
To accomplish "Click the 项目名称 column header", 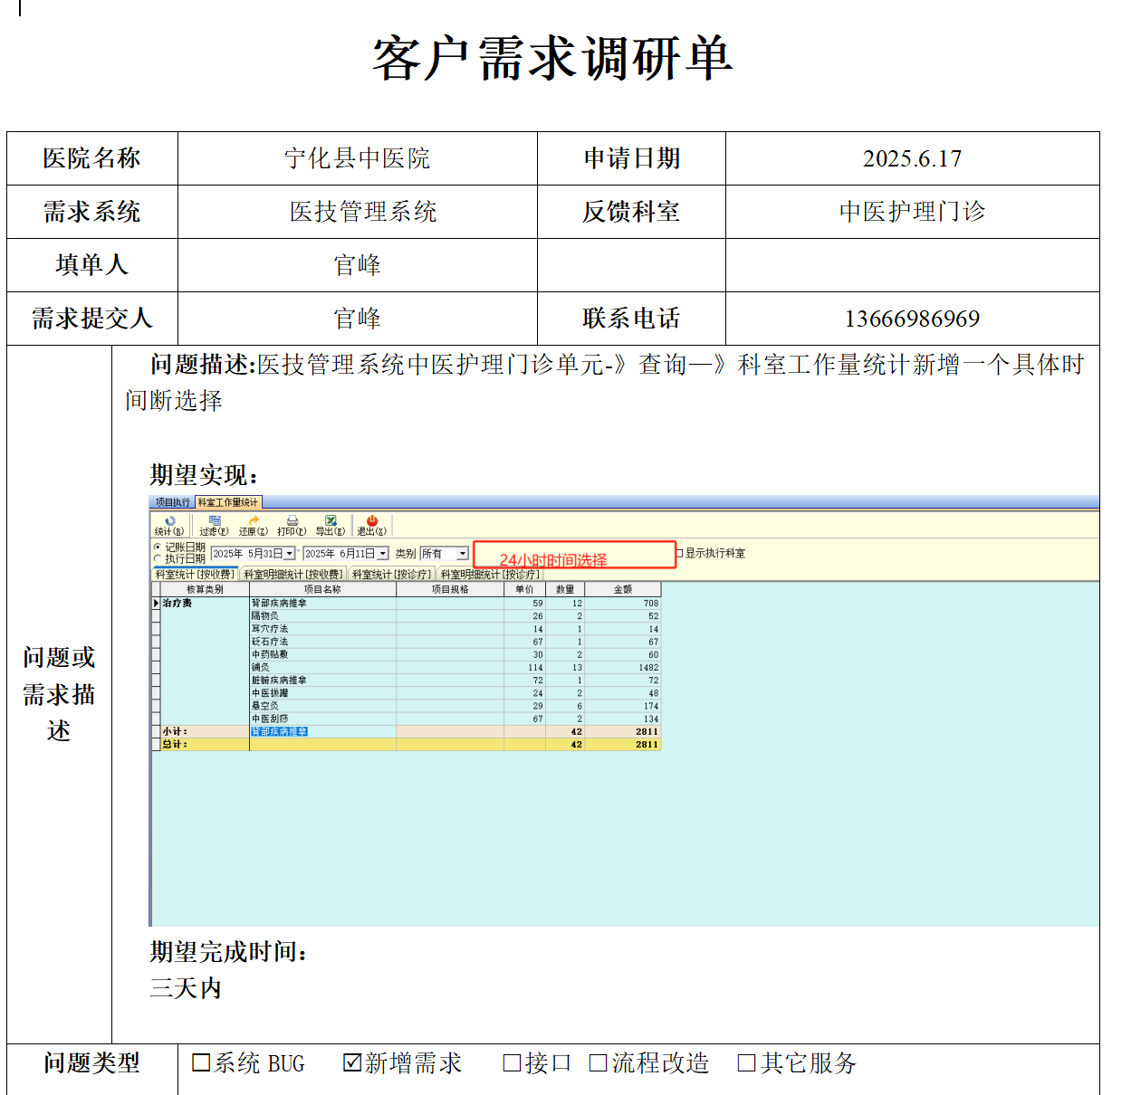I will (x=322, y=589).
